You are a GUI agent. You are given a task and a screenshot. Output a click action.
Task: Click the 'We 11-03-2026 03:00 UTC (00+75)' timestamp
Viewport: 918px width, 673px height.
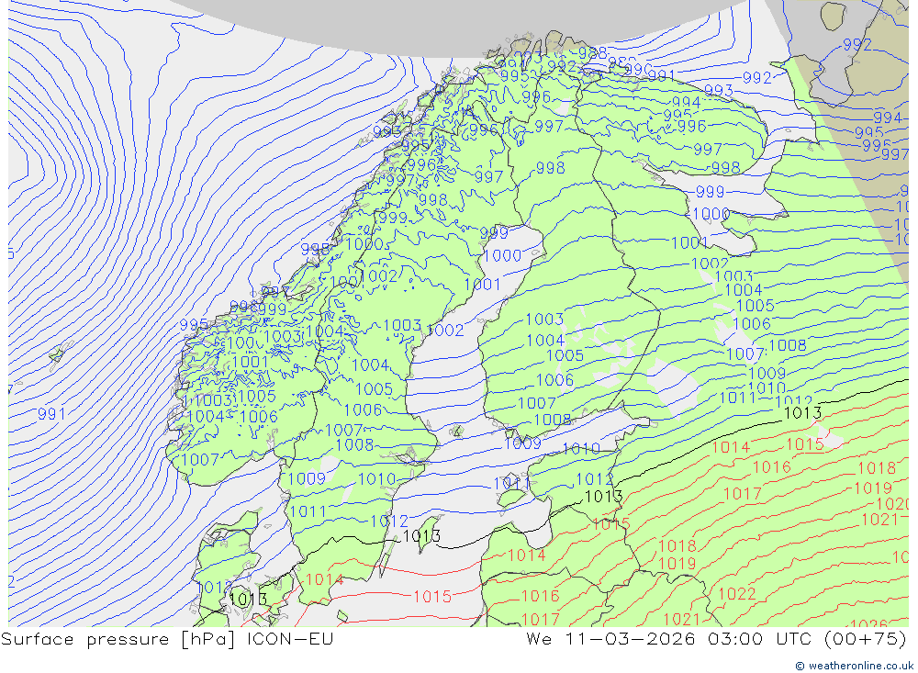(x=716, y=639)
